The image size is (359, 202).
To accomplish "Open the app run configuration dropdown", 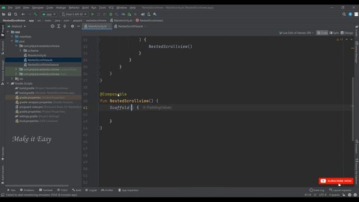I will coord(49,14).
